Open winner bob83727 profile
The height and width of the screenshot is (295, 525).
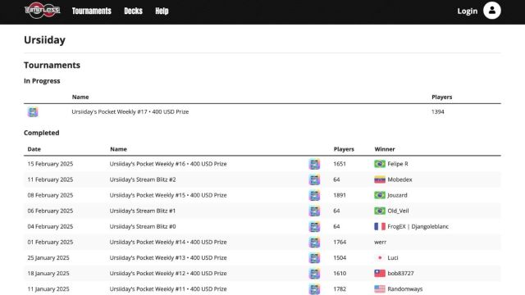400,274
